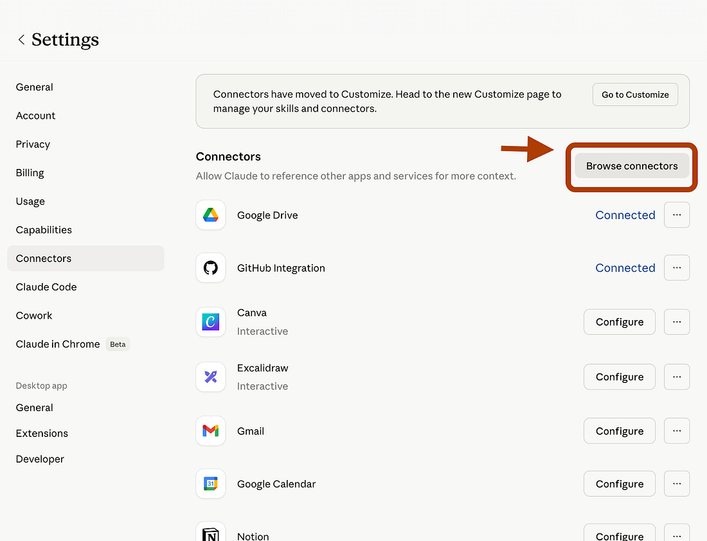The width and height of the screenshot is (707, 541).
Task: Click the Canva connector name
Action: coord(251,313)
